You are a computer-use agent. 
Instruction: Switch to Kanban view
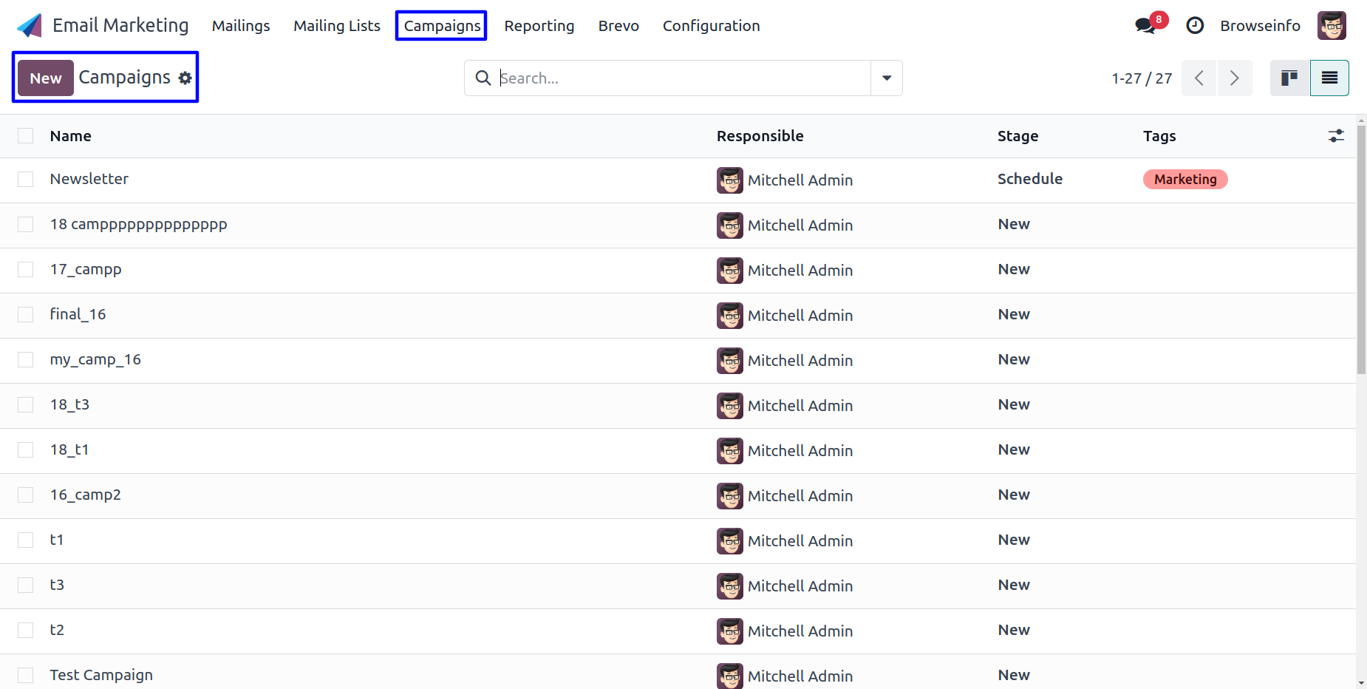coord(1289,78)
